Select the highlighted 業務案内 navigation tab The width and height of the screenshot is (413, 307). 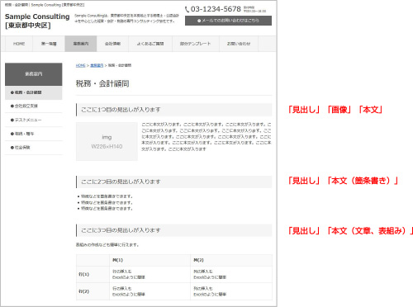point(81,44)
